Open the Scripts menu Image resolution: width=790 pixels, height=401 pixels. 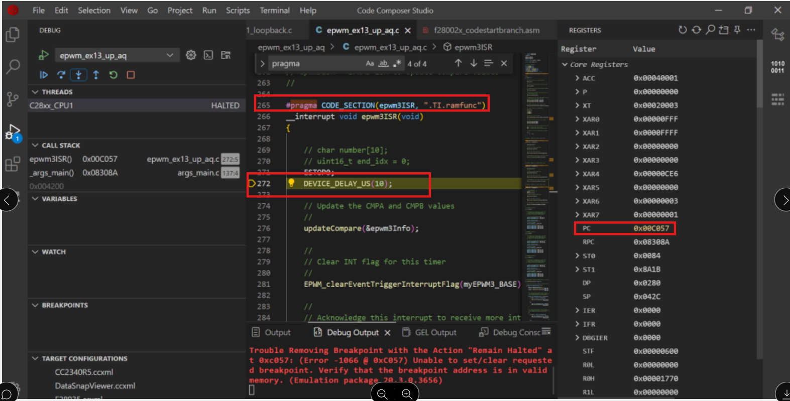238,10
